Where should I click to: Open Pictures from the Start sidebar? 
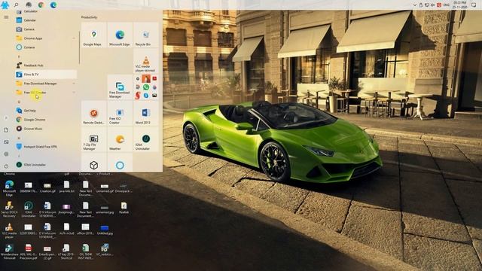pos(6,142)
